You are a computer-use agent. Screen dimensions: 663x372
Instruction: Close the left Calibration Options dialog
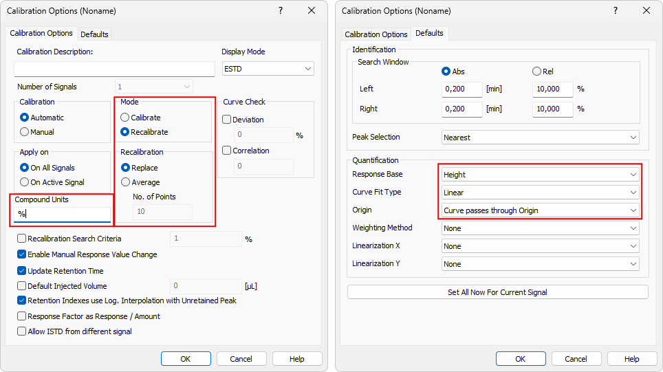click(x=312, y=10)
